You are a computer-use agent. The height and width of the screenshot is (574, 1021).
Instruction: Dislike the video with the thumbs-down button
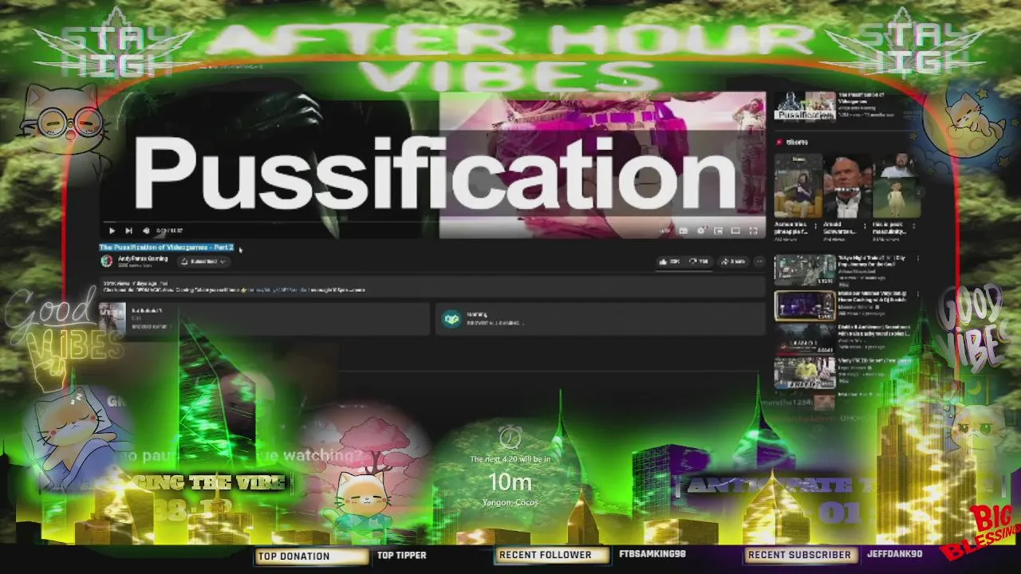[699, 261]
